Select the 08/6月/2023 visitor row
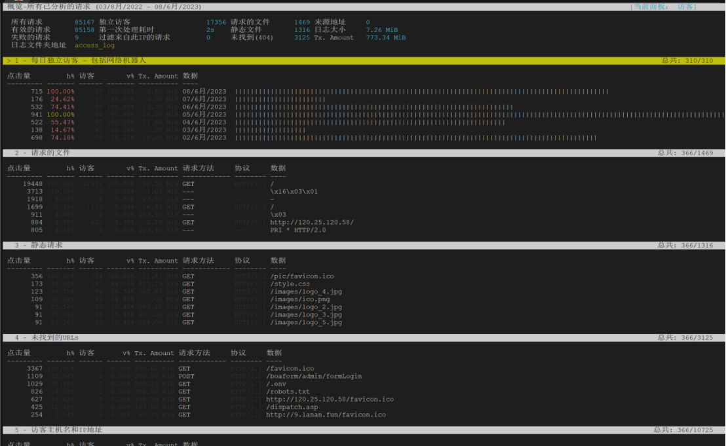The image size is (726, 446). click(320, 92)
